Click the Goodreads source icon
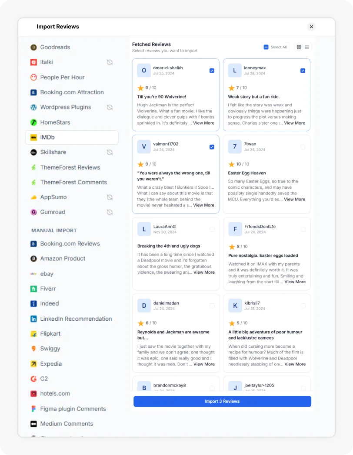 coord(33,48)
